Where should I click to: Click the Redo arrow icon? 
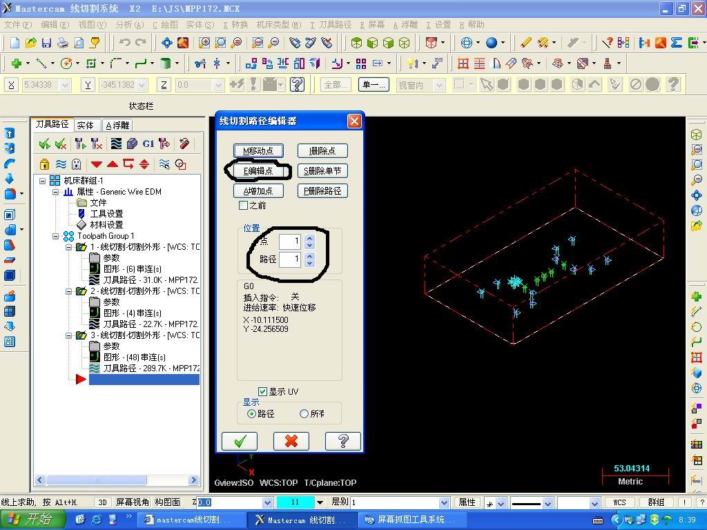[x=141, y=43]
